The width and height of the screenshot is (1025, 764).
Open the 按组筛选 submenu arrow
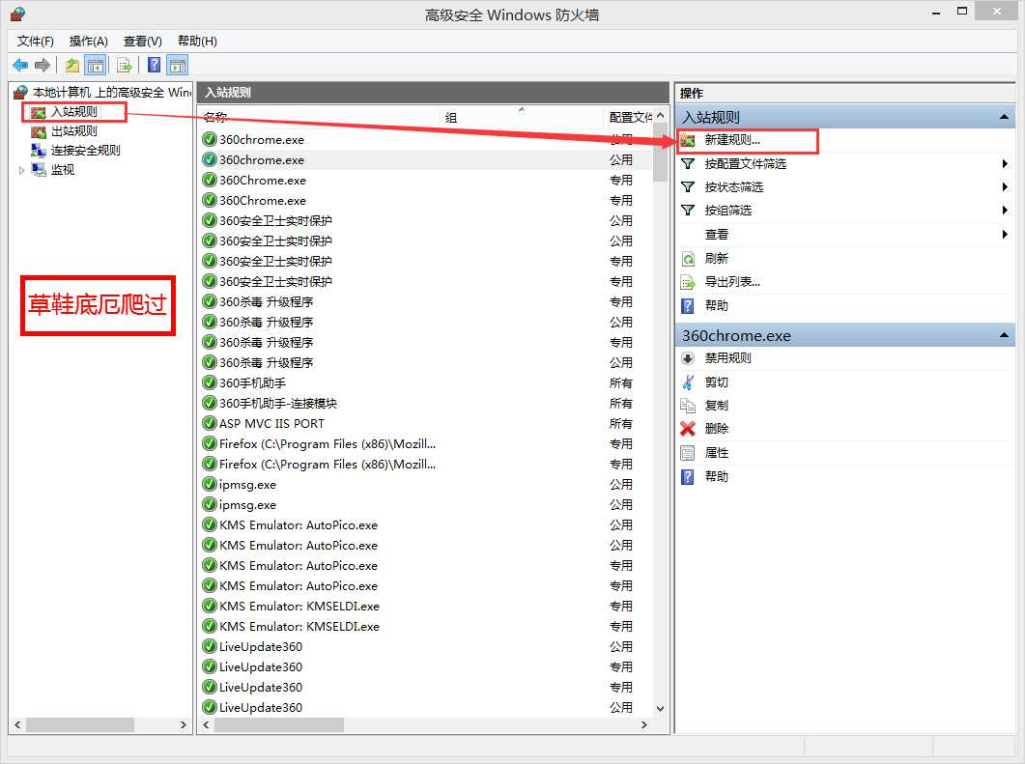pos(1005,210)
